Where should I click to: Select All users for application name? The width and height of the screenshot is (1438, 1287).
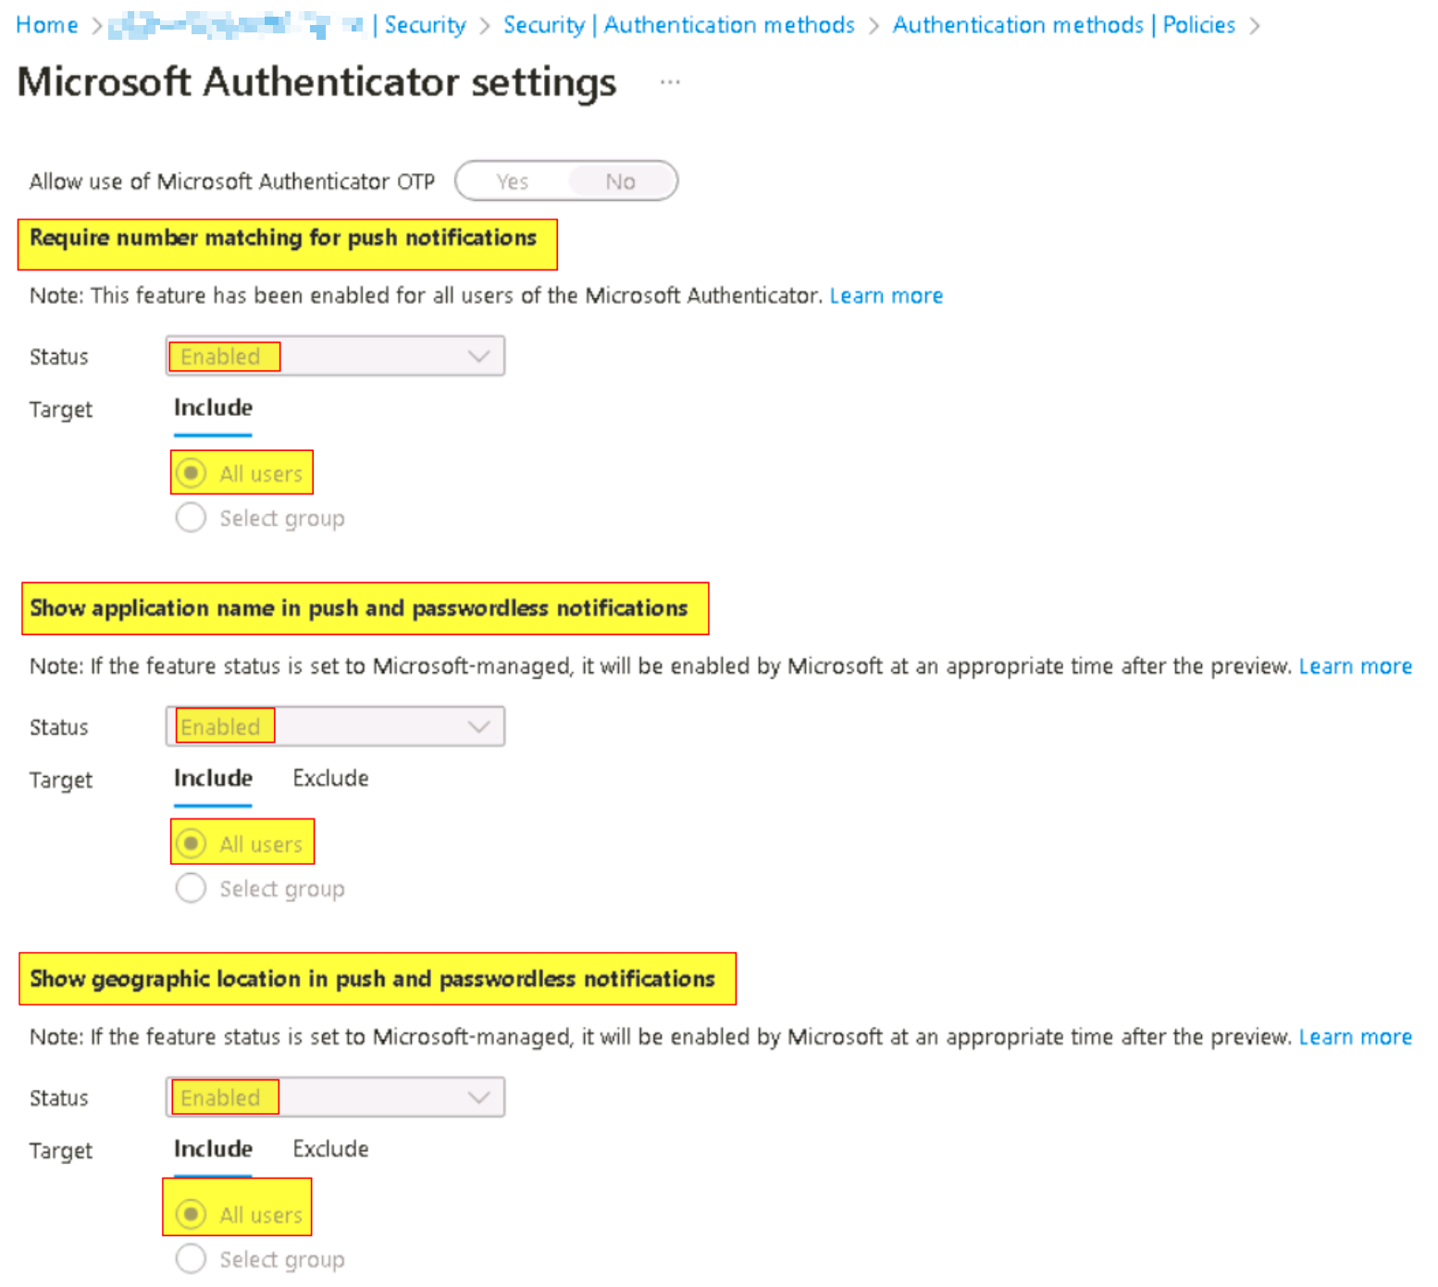click(192, 843)
